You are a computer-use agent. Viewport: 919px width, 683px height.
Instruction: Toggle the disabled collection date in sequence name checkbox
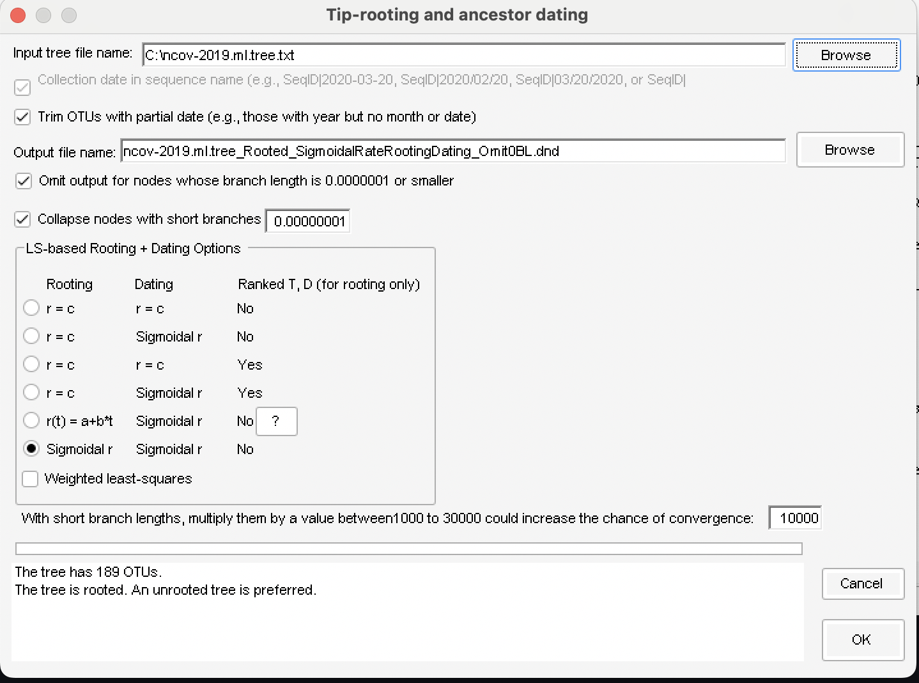click(22, 87)
